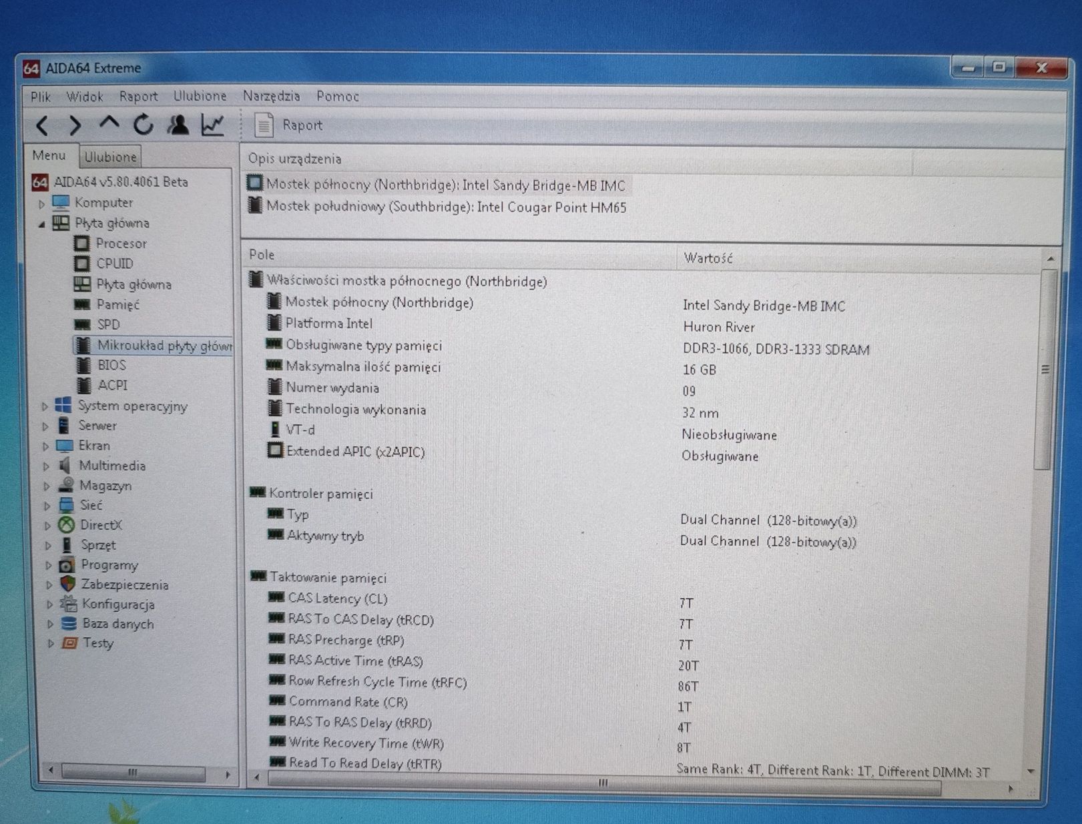
Task: Select the Płyta główna sub-item icon
Action: pyautogui.click(x=81, y=284)
